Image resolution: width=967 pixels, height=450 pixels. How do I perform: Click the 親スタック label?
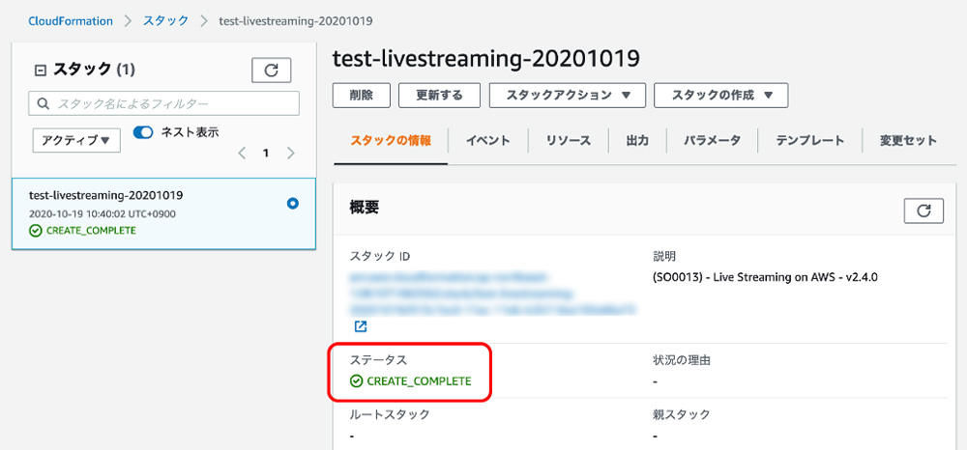click(682, 414)
